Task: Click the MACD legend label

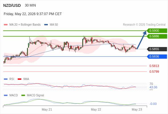Action: click(14, 95)
